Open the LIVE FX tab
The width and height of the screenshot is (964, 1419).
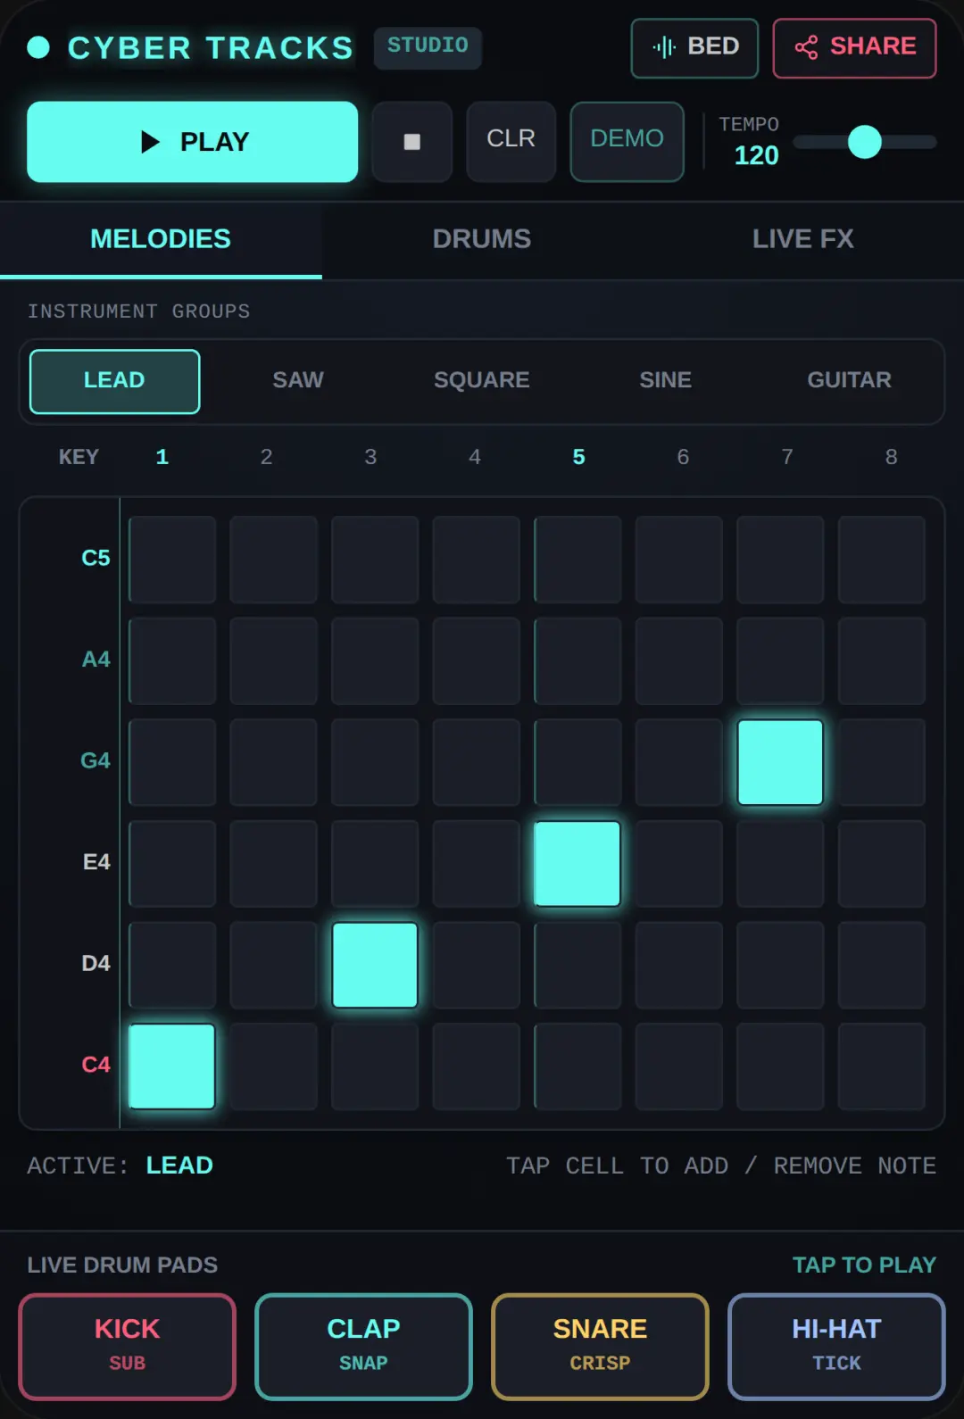(803, 239)
